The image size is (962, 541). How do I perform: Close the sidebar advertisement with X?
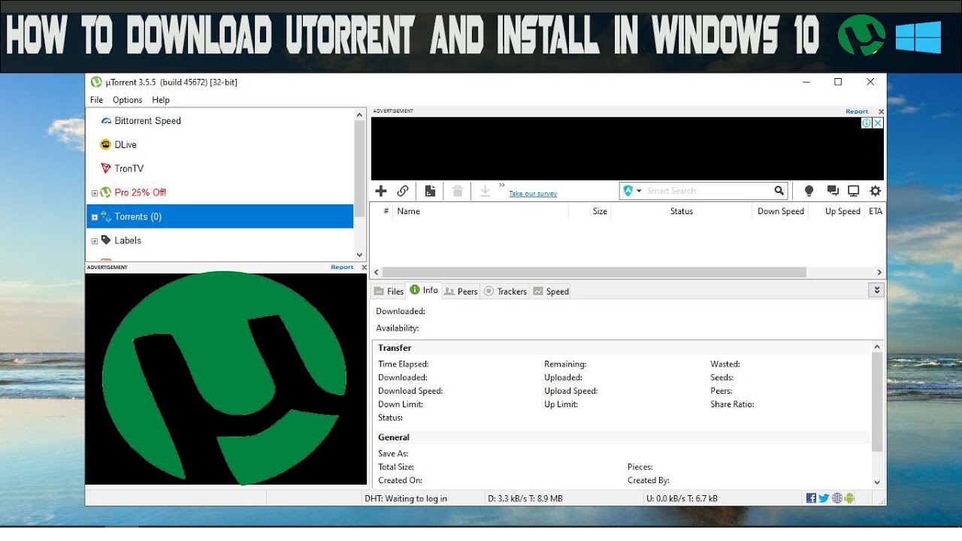tap(365, 267)
